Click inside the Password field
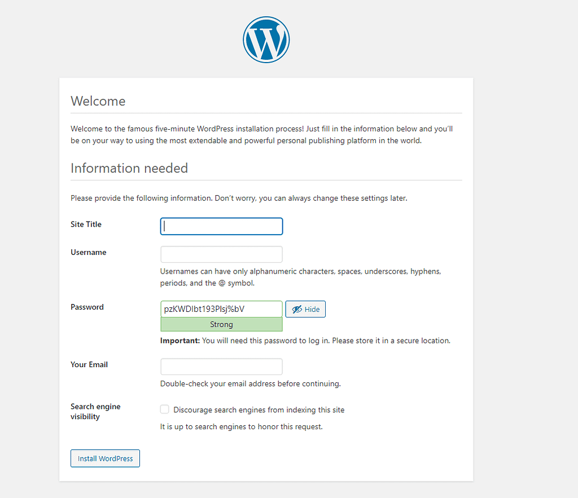The height and width of the screenshot is (498, 578). tap(221, 309)
